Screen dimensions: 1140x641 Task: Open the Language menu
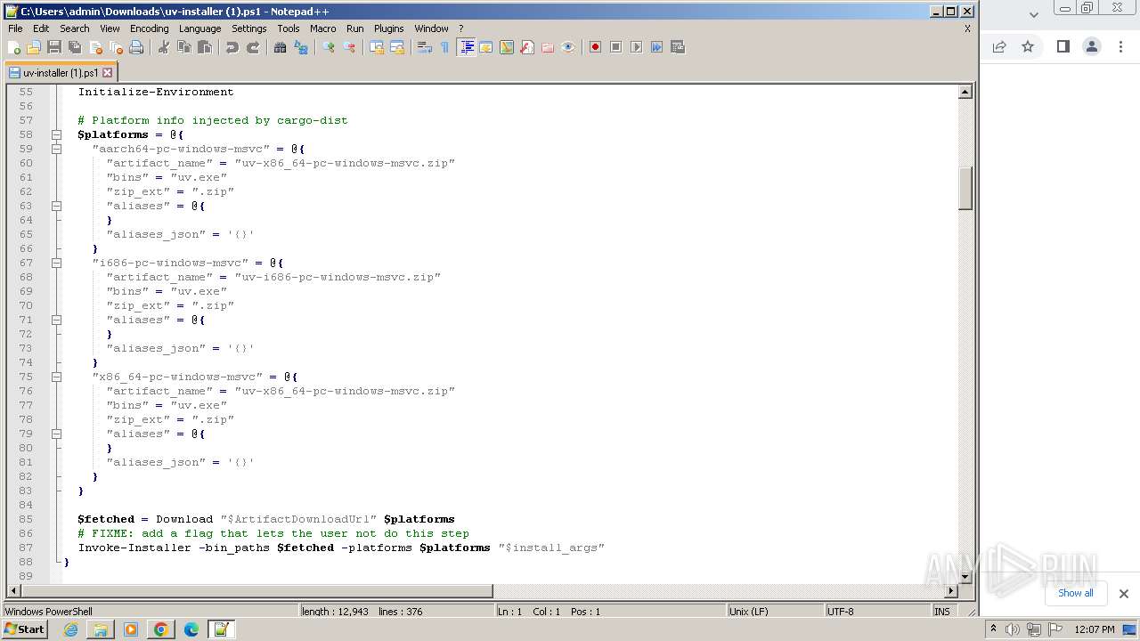point(199,28)
